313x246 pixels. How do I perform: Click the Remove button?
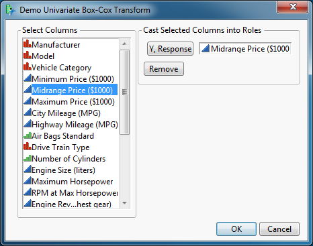click(x=164, y=69)
